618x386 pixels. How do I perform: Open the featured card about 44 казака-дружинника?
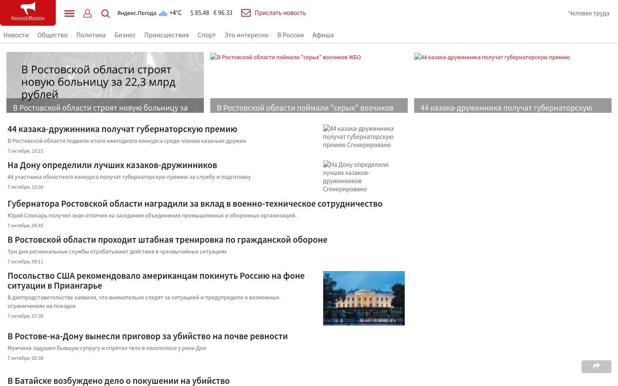pos(513,82)
